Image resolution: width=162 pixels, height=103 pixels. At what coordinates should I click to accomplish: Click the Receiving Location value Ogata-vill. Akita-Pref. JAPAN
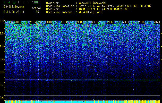pyautogui.click(x=101, y=6)
